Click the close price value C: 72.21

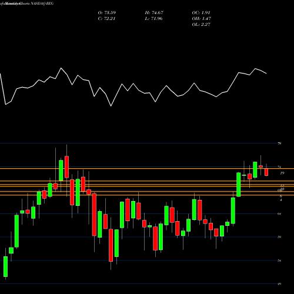tap(106, 19)
